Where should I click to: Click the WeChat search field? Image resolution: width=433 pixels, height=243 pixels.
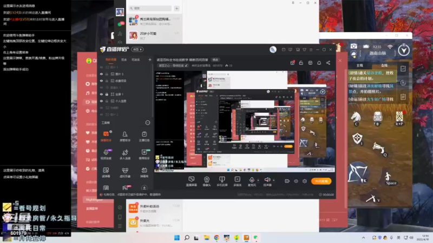click(150, 8)
